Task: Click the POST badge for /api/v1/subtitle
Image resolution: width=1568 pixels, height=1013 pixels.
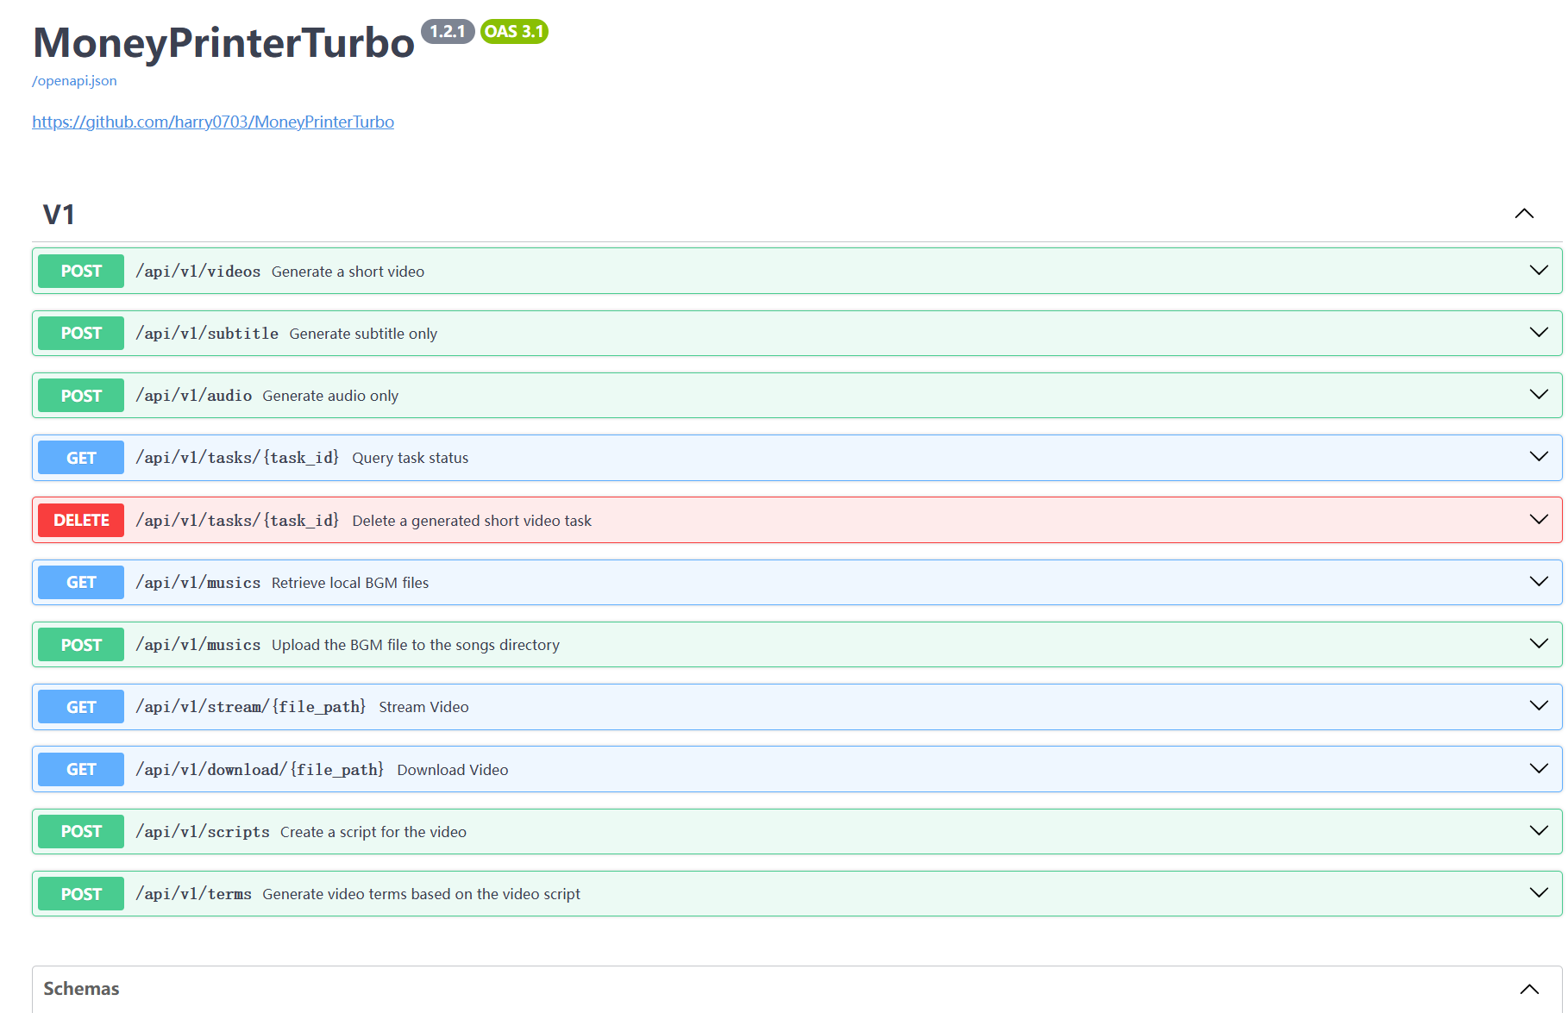Action: [x=80, y=333]
